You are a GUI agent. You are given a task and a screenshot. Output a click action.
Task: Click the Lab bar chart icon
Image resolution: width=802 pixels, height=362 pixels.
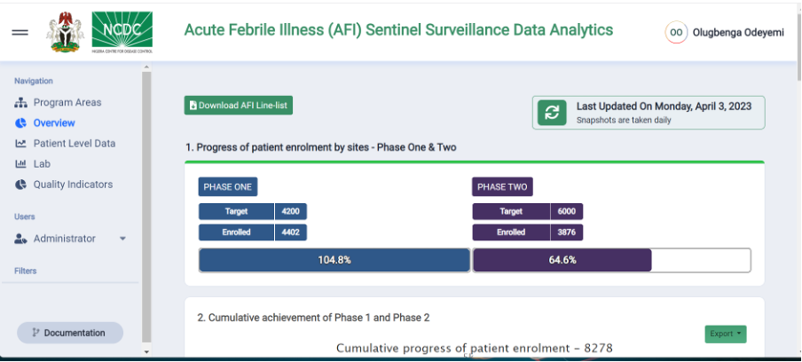(x=21, y=164)
